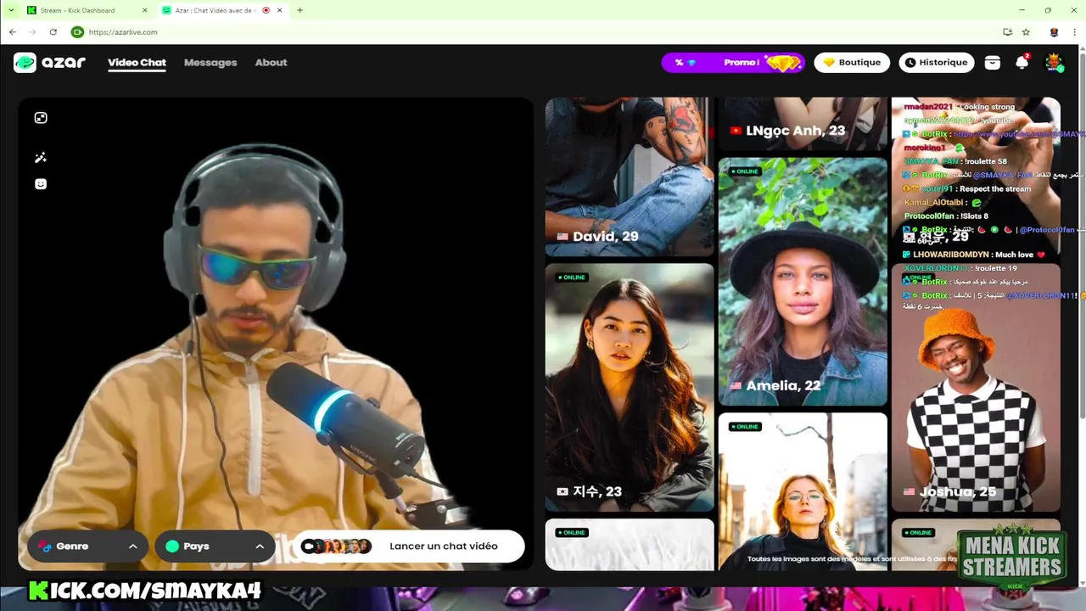Open David, 29 profile card
The image size is (1086, 611).
pyautogui.click(x=630, y=177)
